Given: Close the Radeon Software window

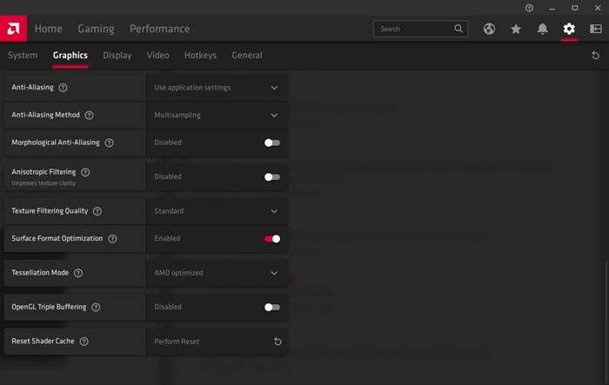Looking at the screenshot, I should [598, 8].
